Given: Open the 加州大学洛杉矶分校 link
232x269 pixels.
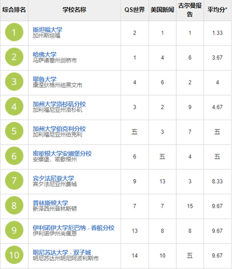Looking at the screenshot, I should click(59, 104).
